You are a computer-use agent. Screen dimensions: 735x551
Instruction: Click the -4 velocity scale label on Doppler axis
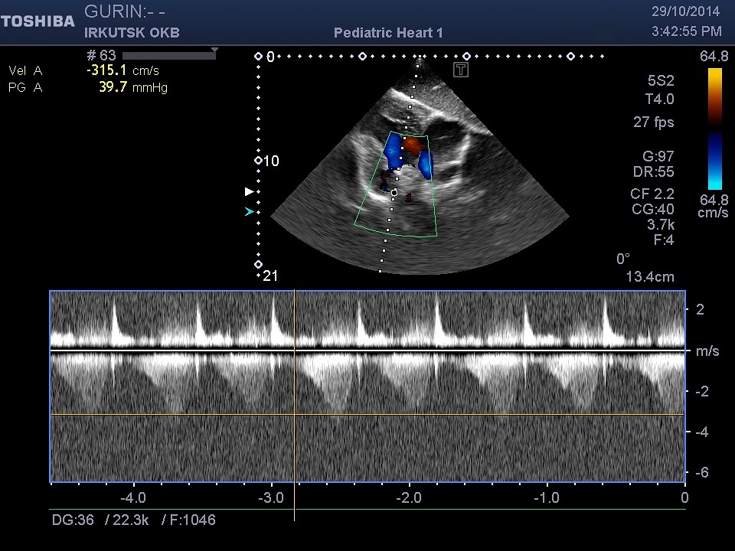(701, 432)
